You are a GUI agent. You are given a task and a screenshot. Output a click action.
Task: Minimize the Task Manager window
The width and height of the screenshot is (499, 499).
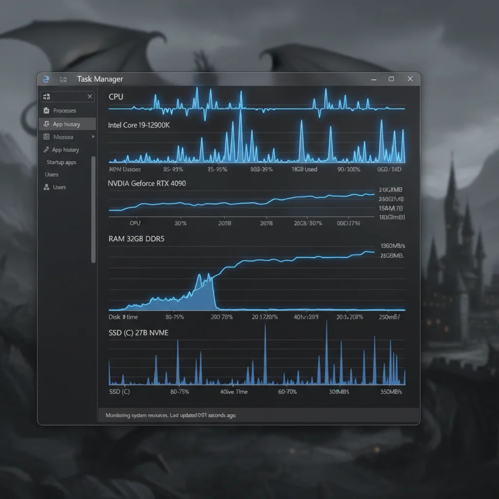374,79
